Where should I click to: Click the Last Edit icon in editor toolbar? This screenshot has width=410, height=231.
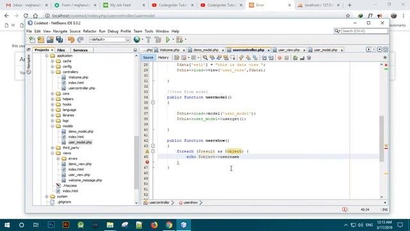coord(177,58)
